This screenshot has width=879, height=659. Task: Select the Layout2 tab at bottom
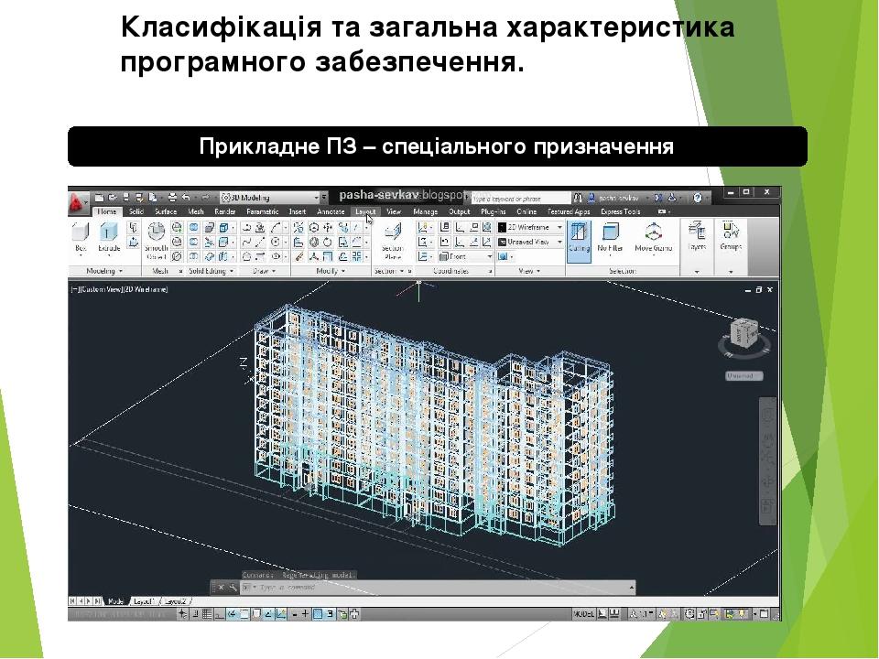pyautogui.click(x=176, y=601)
